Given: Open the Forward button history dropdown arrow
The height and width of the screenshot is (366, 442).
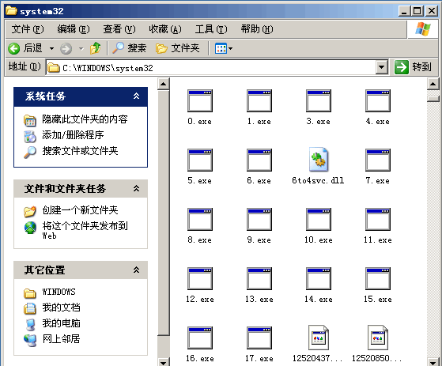Looking at the screenshot, I should point(81,49).
